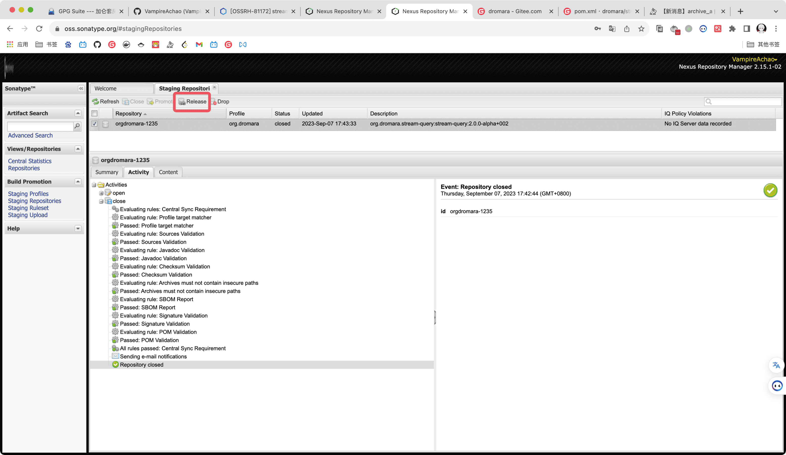Collapse the Sonatype sidebar with double-arrow icon
Screen dimensions: 786x455
tap(81, 89)
